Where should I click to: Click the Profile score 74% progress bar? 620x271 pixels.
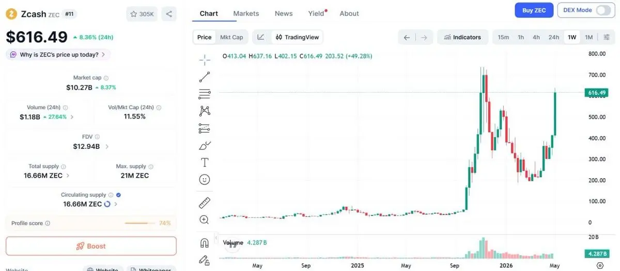click(x=139, y=223)
